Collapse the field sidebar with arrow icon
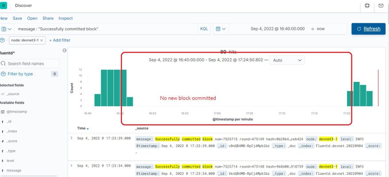 tap(65, 51)
